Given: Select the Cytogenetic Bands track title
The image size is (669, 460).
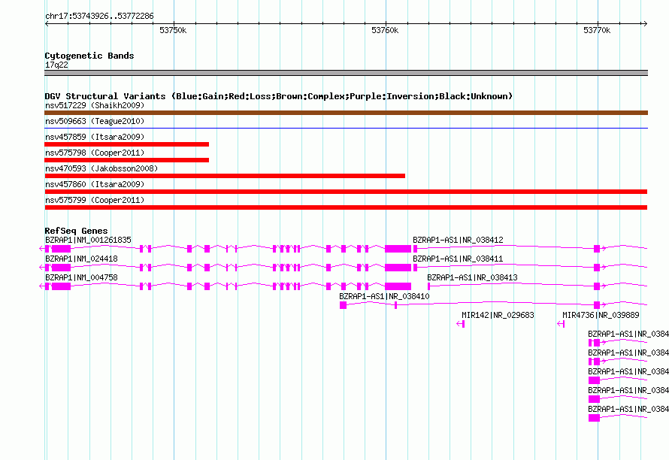Looking at the screenshot, I should [89, 56].
